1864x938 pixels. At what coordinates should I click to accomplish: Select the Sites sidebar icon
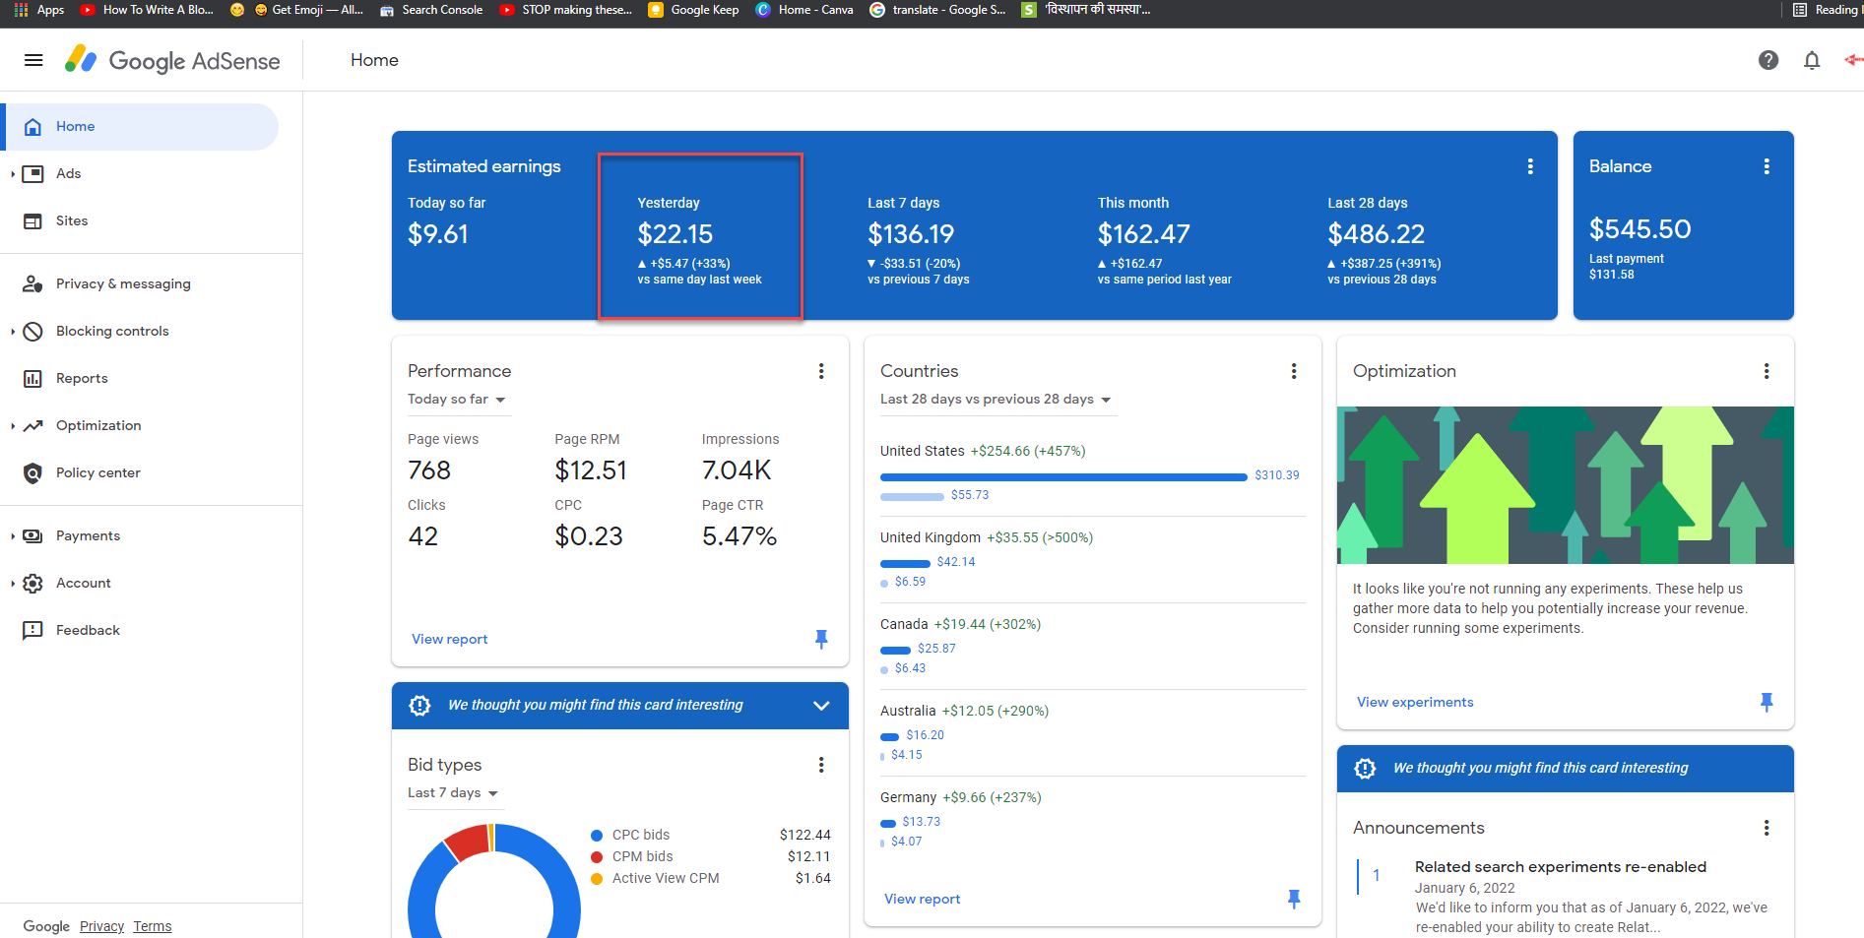[32, 220]
